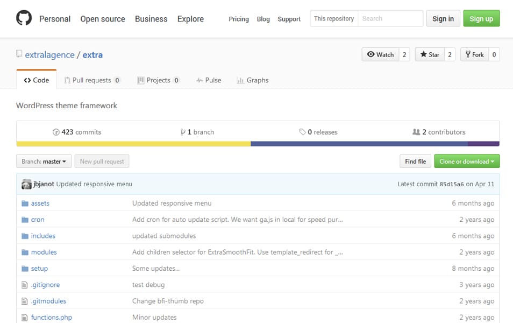Click the .gitignore file icon
This screenshot has height=323, width=513.
(25, 285)
